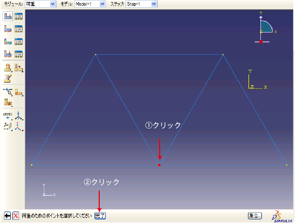This screenshot has height=223, width=295.
Task: Open the Load Manager icon
Action: coord(19,17)
